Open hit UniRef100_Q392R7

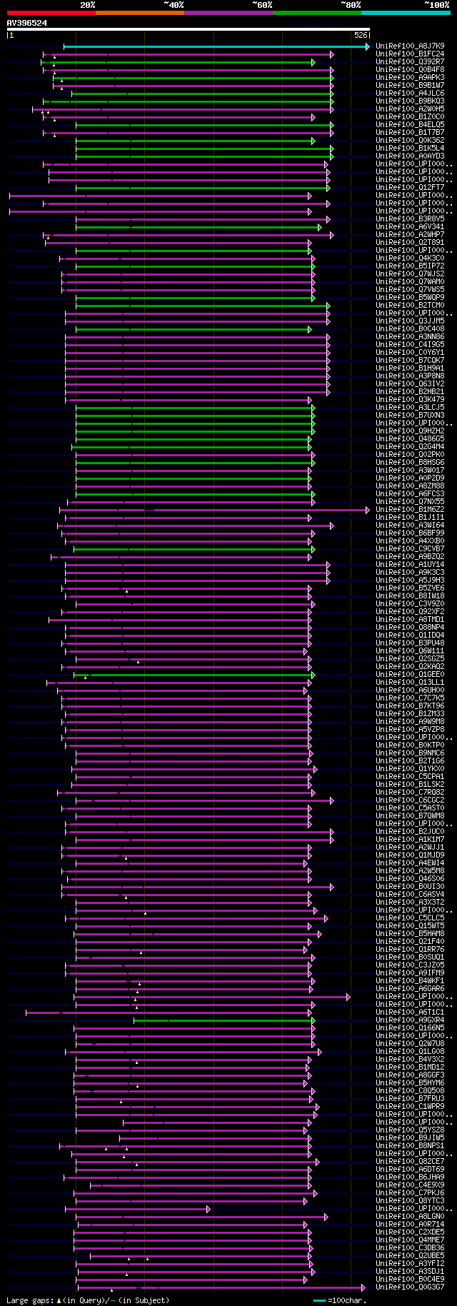(410, 62)
